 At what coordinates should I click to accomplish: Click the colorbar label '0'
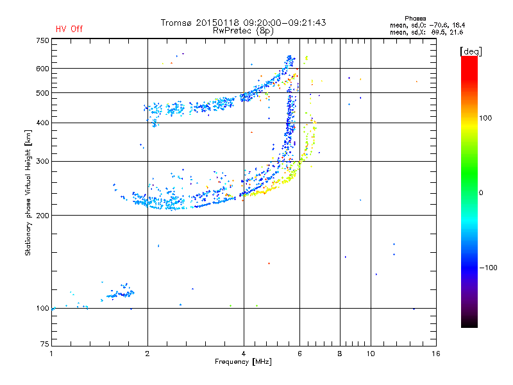coord(481,193)
